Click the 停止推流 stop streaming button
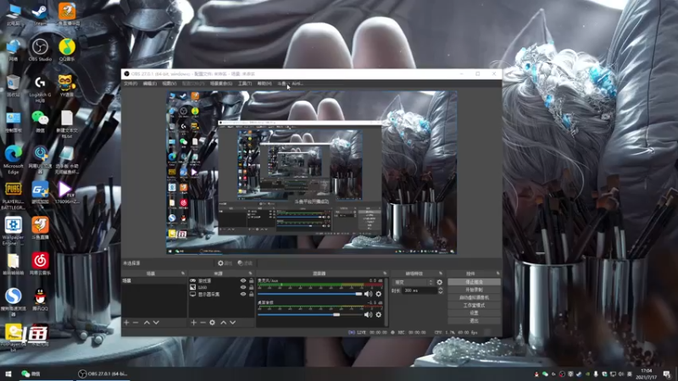 pos(474,282)
